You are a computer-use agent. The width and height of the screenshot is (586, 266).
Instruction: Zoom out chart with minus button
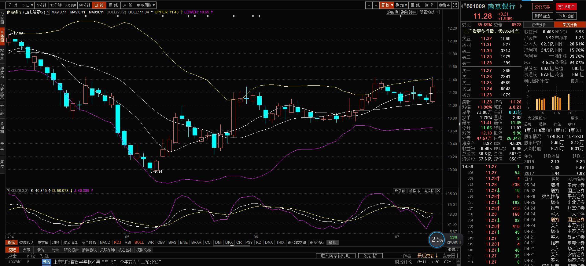click(376, 5)
